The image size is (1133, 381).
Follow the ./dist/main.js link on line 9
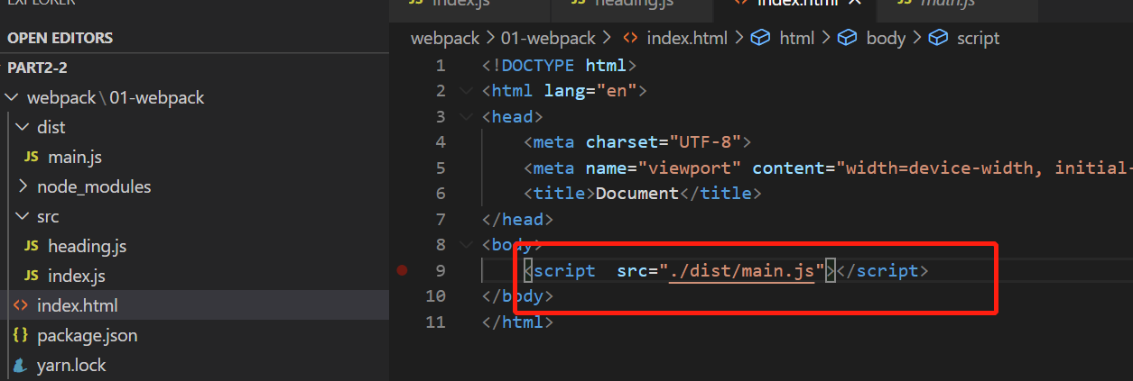742,270
